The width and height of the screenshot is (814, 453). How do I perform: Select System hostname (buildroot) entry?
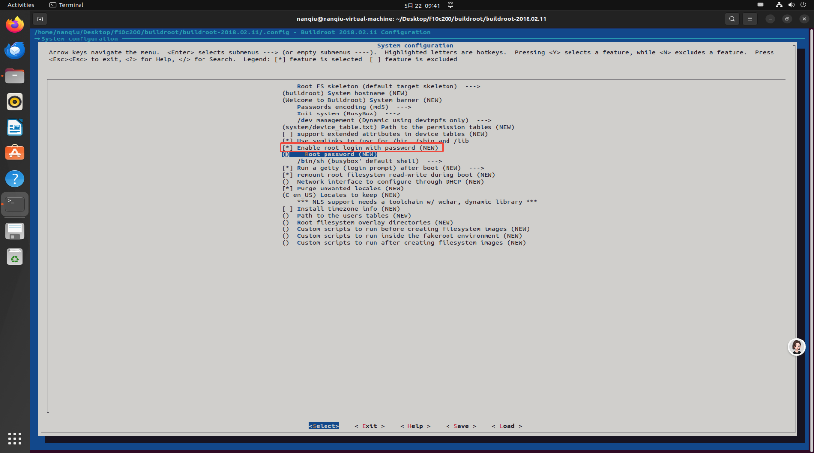click(x=345, y=93)
